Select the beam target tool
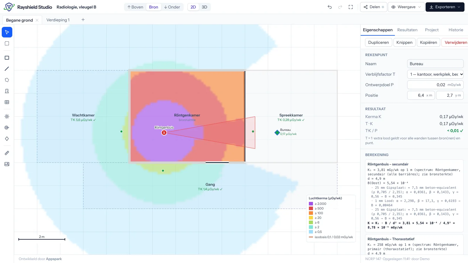 tap(7, 128)
